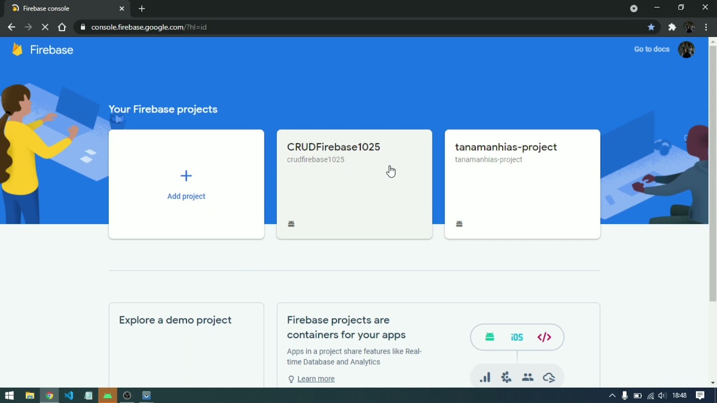Open the tab search dropdown in title bar
The width and height of the screenshot is (717, 403).
[x=634, y=8]
